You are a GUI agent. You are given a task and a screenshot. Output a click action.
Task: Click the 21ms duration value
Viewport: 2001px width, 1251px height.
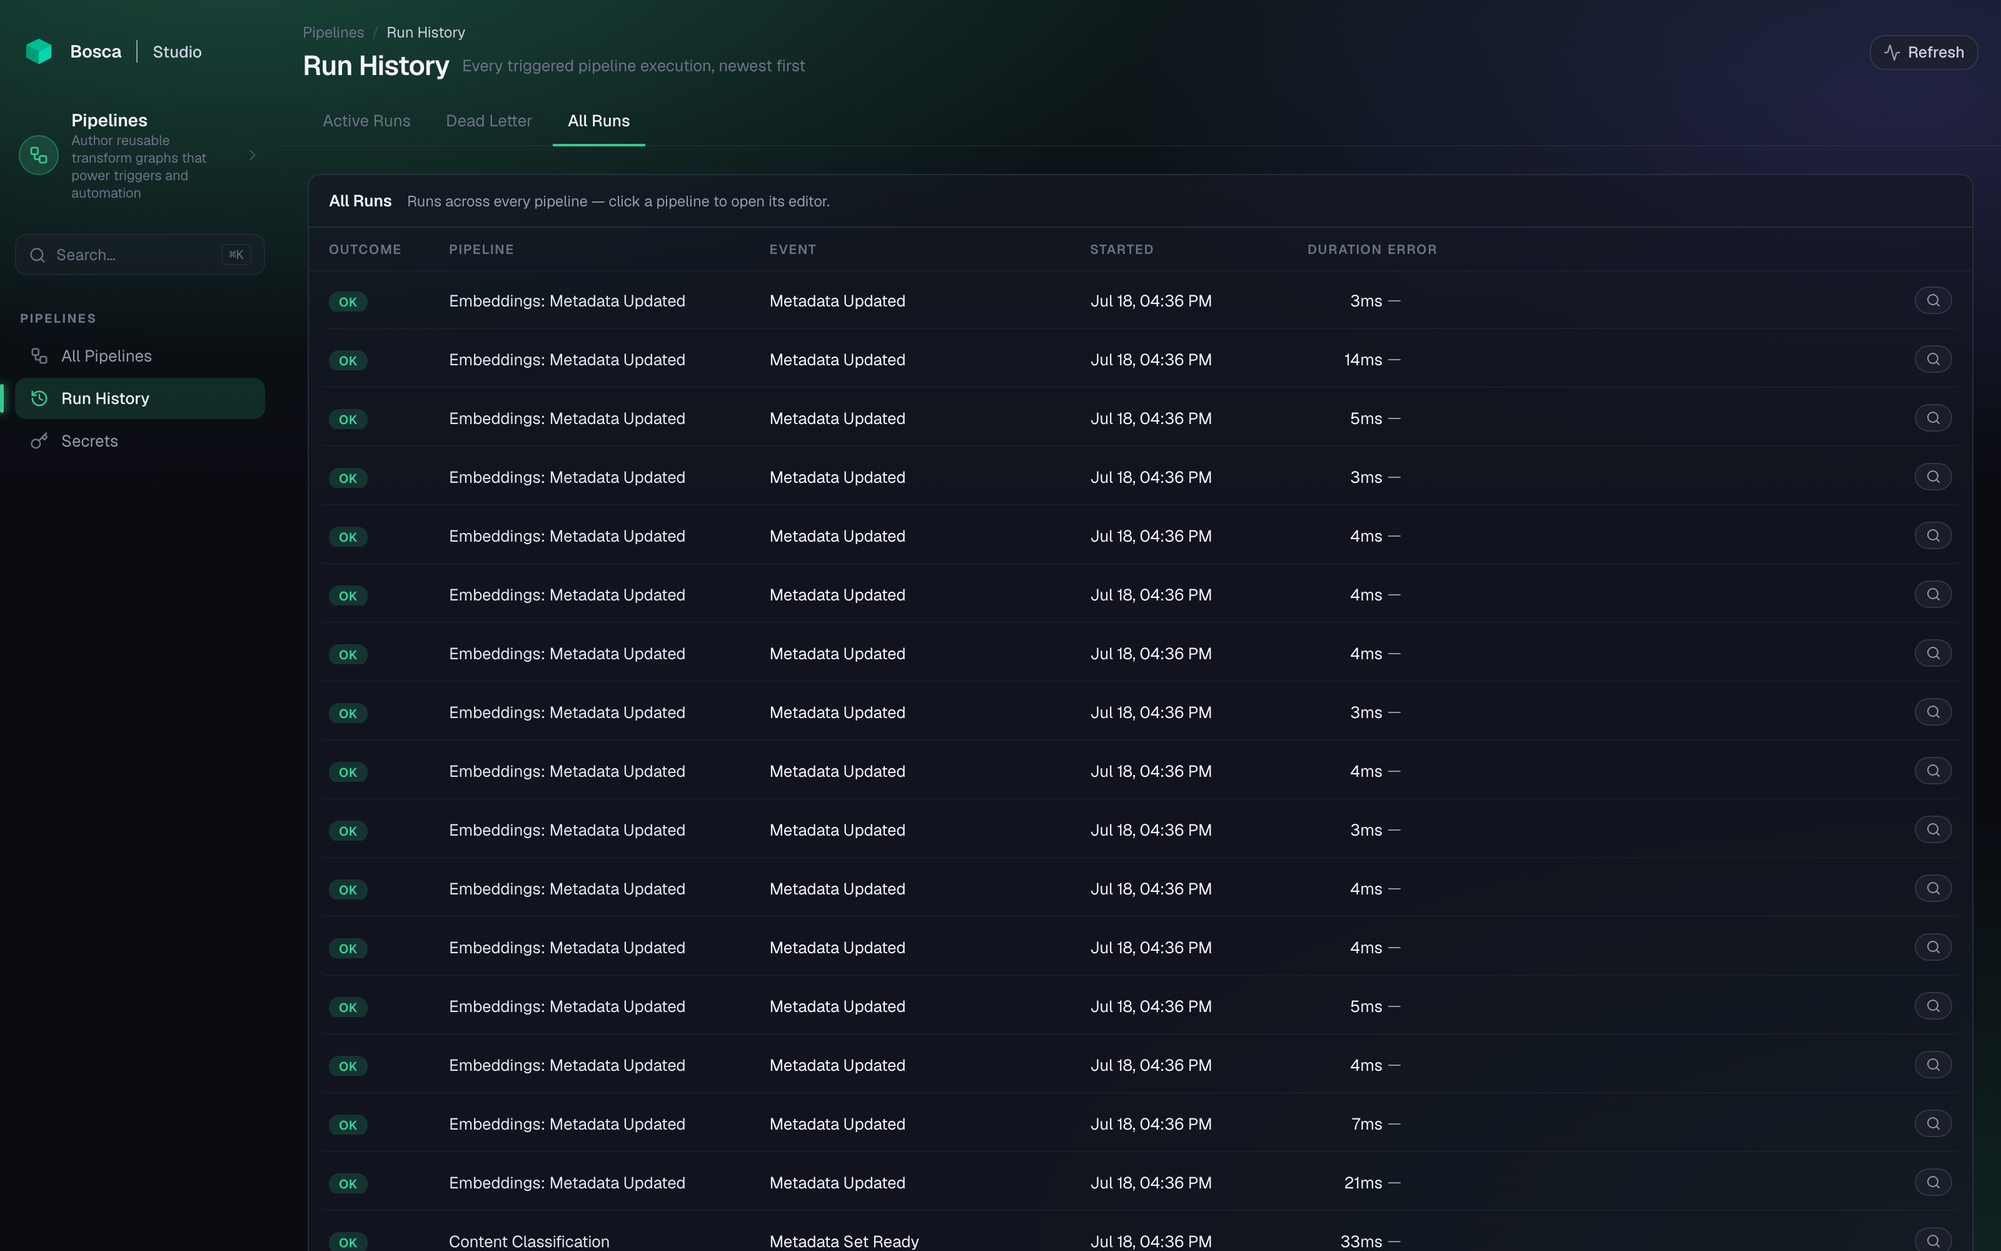(x=1363, y=1183)
